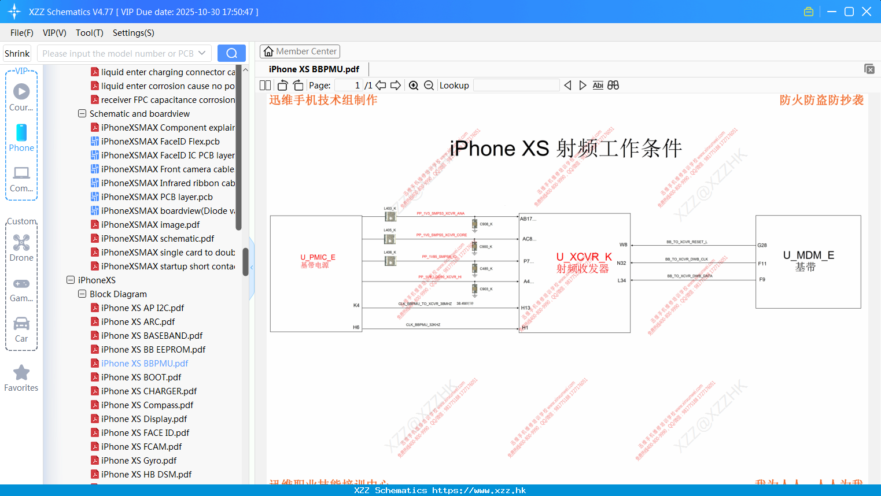The height and width of the screenshot is (496, 881).
Task: Open iPhone XS AP I2C.pdf
Action: pyautogui.click(x=142, y=308)
